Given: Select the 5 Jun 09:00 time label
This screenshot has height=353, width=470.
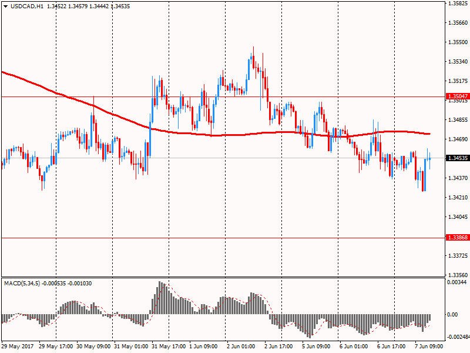Looking at the screenshot, I should (316, 347).
